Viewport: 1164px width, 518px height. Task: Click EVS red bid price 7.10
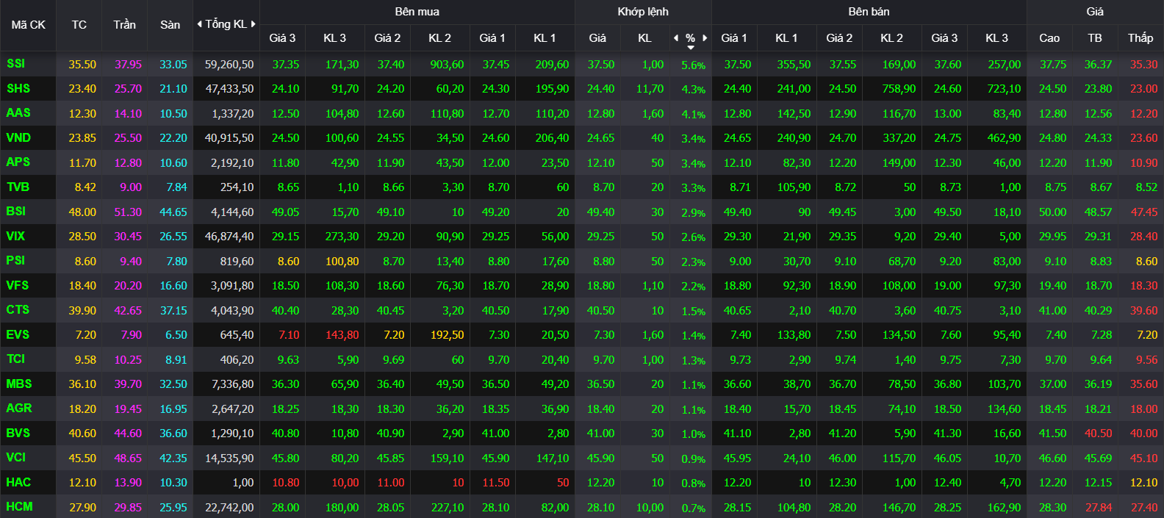289,335
